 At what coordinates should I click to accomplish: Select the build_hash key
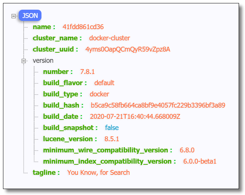(x=61, y=105)
